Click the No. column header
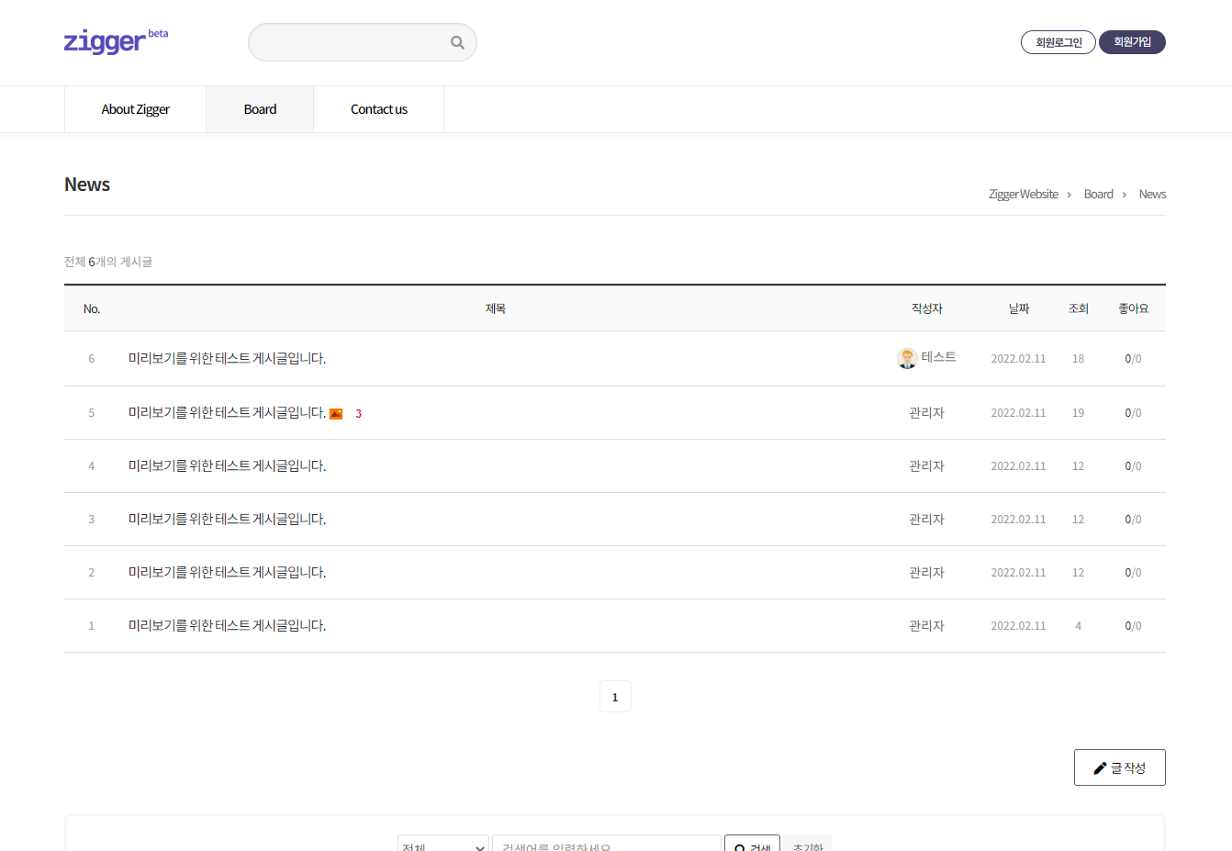Screen dimensions: 1232x851 pos(92,309)
